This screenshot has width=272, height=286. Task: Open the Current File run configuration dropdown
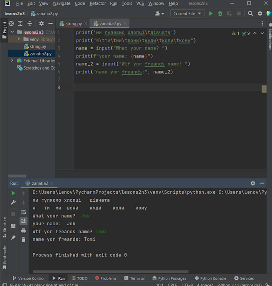click(x=187, y=14)
